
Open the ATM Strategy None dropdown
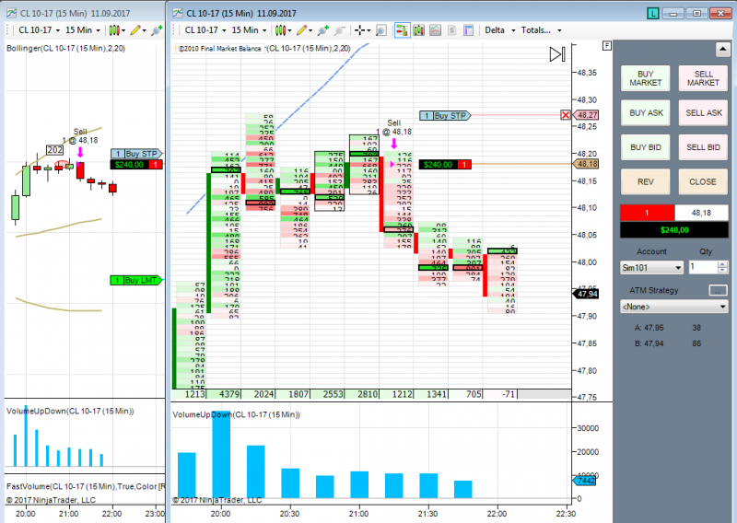pos(674,307)
